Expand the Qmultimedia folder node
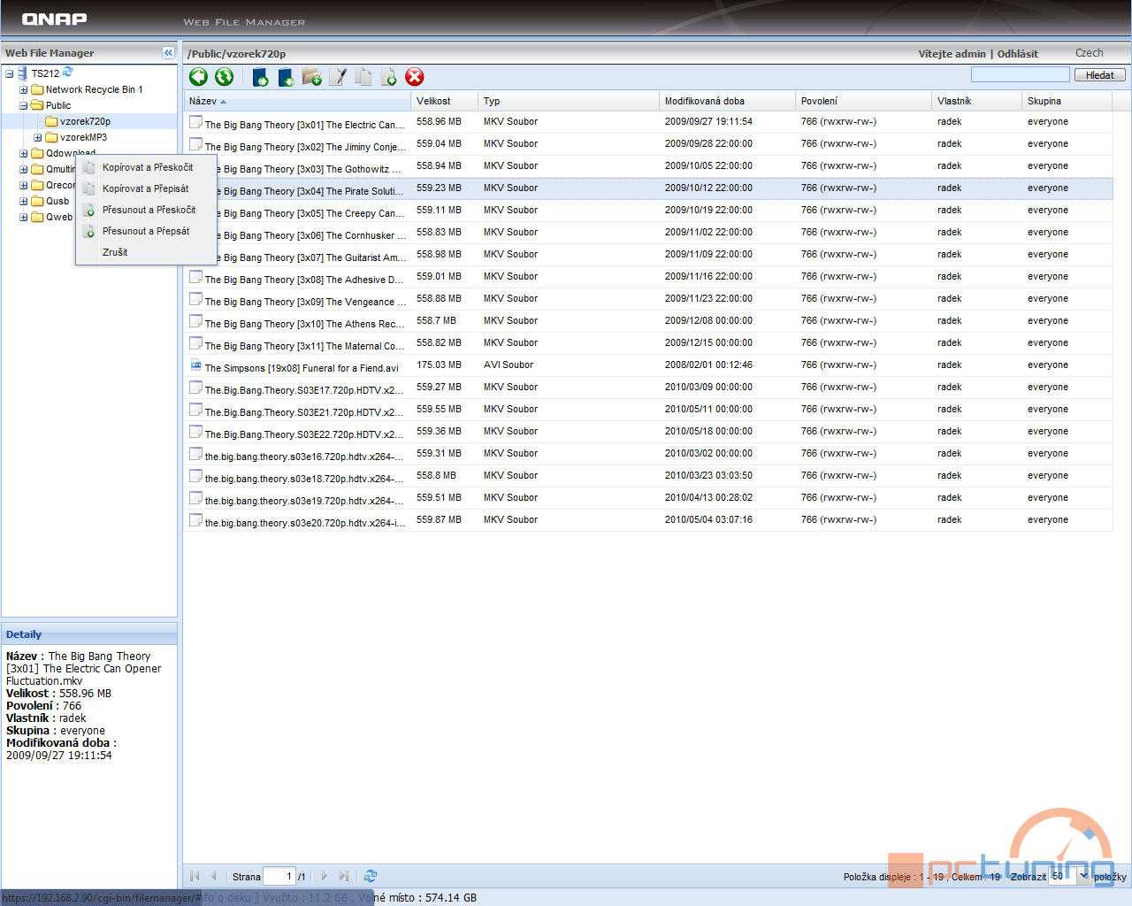 point(24,169)
